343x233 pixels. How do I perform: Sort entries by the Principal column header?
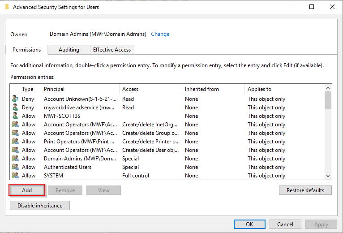[x=80, y=89]
